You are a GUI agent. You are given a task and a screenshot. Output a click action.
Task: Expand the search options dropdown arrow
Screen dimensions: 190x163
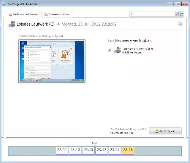point(182,14)
